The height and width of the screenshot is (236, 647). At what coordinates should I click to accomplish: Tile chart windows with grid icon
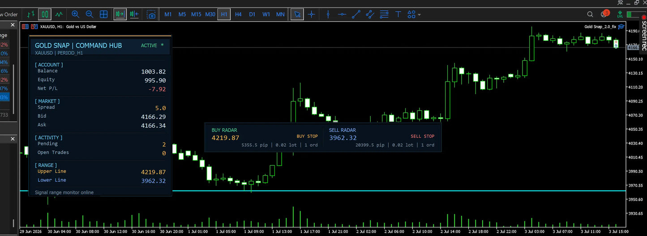103,14
